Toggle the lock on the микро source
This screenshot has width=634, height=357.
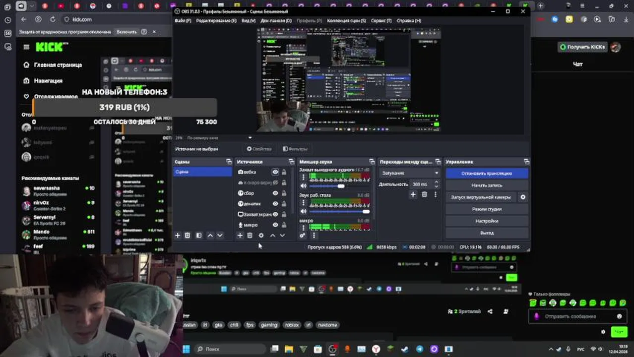click(x=284, y=225)
